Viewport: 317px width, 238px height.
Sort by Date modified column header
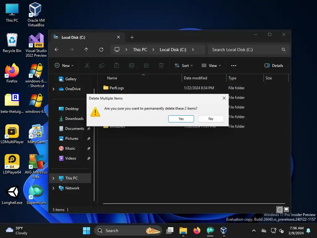click(195, 78)
